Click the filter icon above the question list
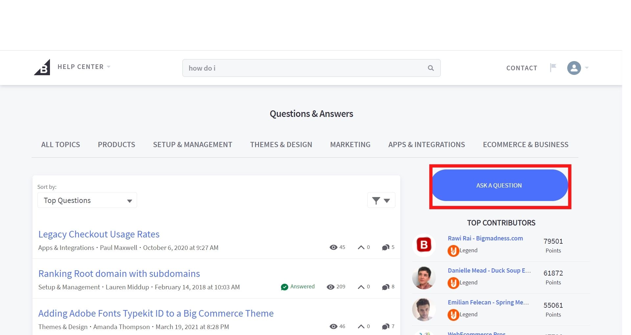Image resolution: width=631 pixels, height=335 pixels. coord(376,200)
